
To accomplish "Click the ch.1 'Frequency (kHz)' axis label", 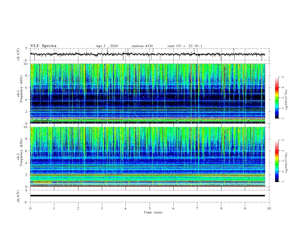I will 21,89.
